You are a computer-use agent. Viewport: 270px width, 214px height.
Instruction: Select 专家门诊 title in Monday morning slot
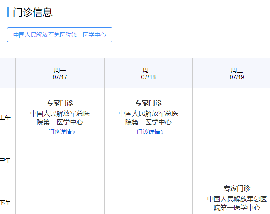point(60,103)
